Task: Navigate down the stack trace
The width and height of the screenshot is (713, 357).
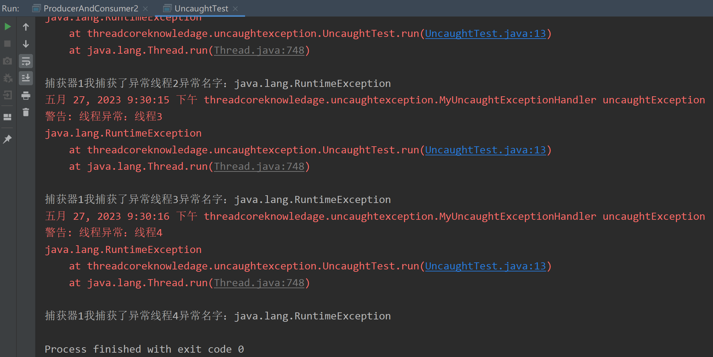Action: click(26, 44)
